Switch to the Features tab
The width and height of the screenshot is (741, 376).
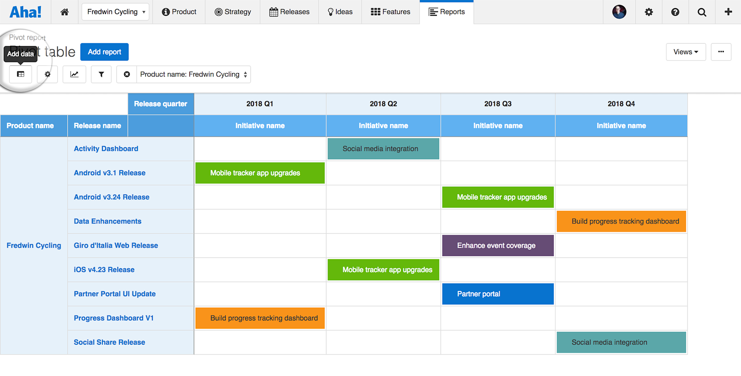(x=390, y=12)
